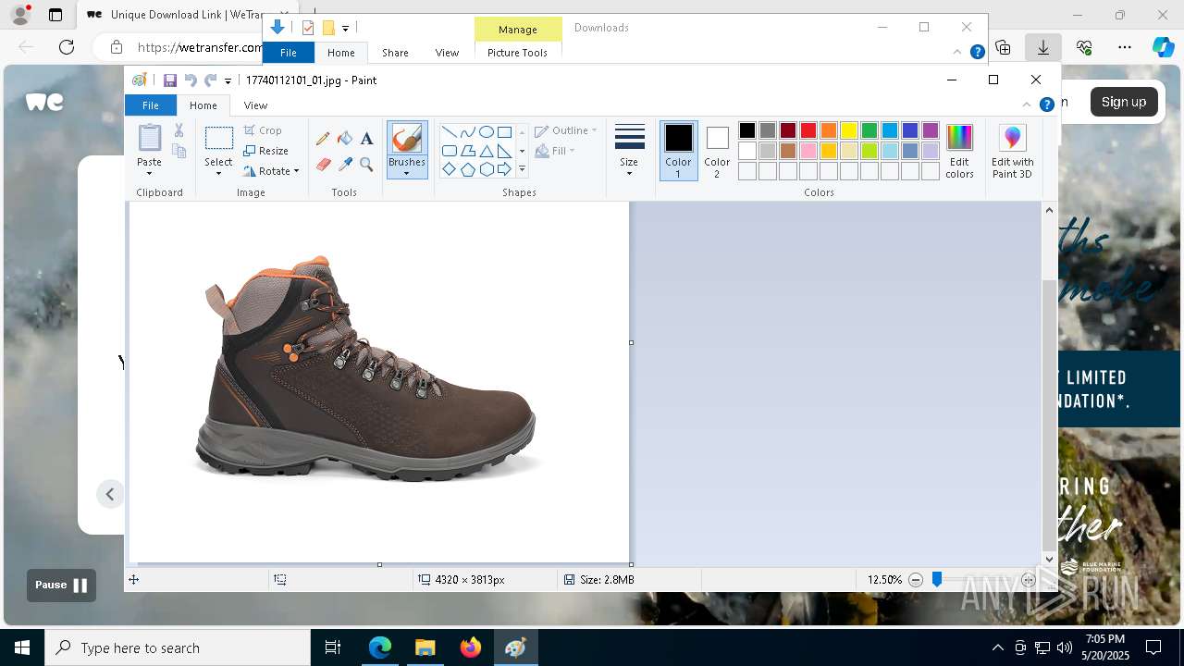Open the Windows Start menu

[x=22, y=647]
